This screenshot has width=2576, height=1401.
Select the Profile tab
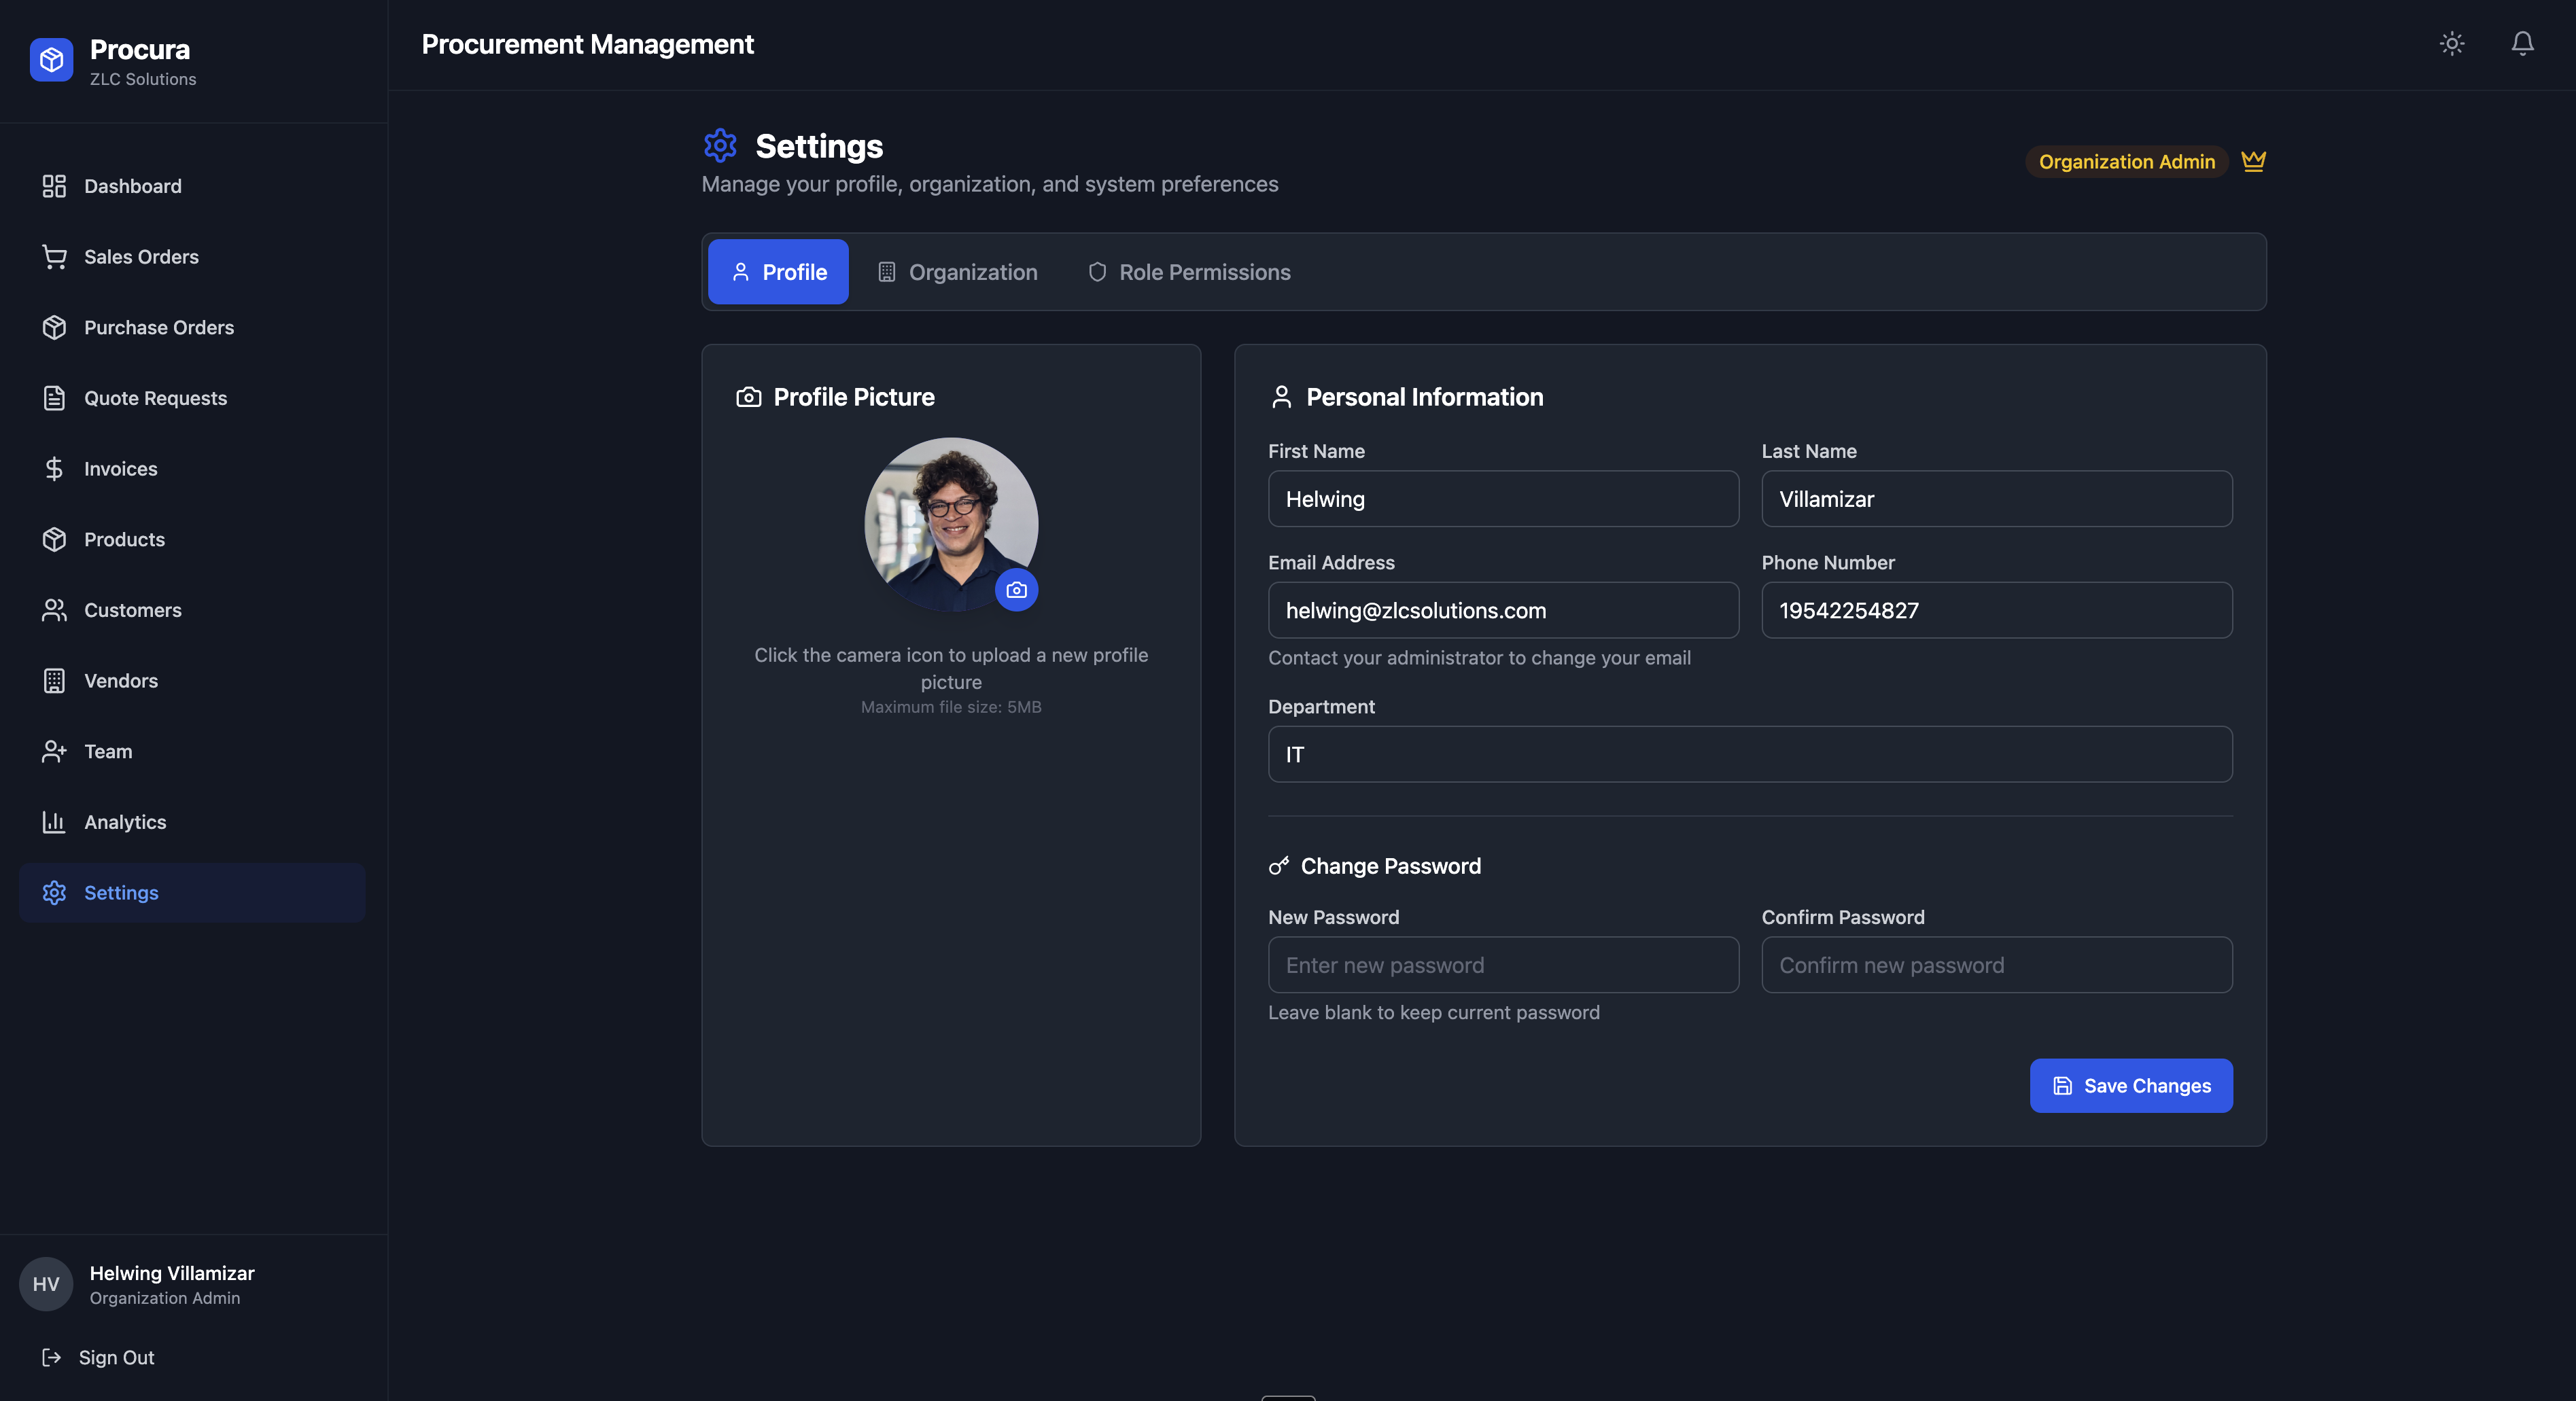778,272
